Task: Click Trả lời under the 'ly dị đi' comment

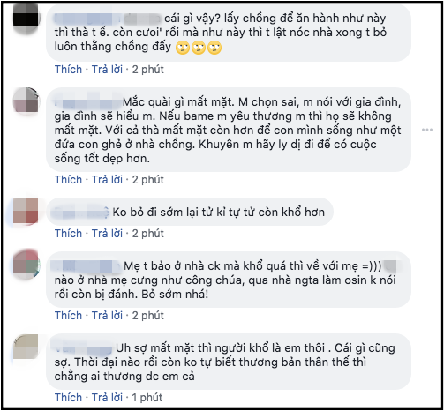Action: tap(107, 180)
